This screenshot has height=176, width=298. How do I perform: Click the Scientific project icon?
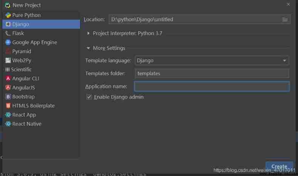click(x=8, y=69)
